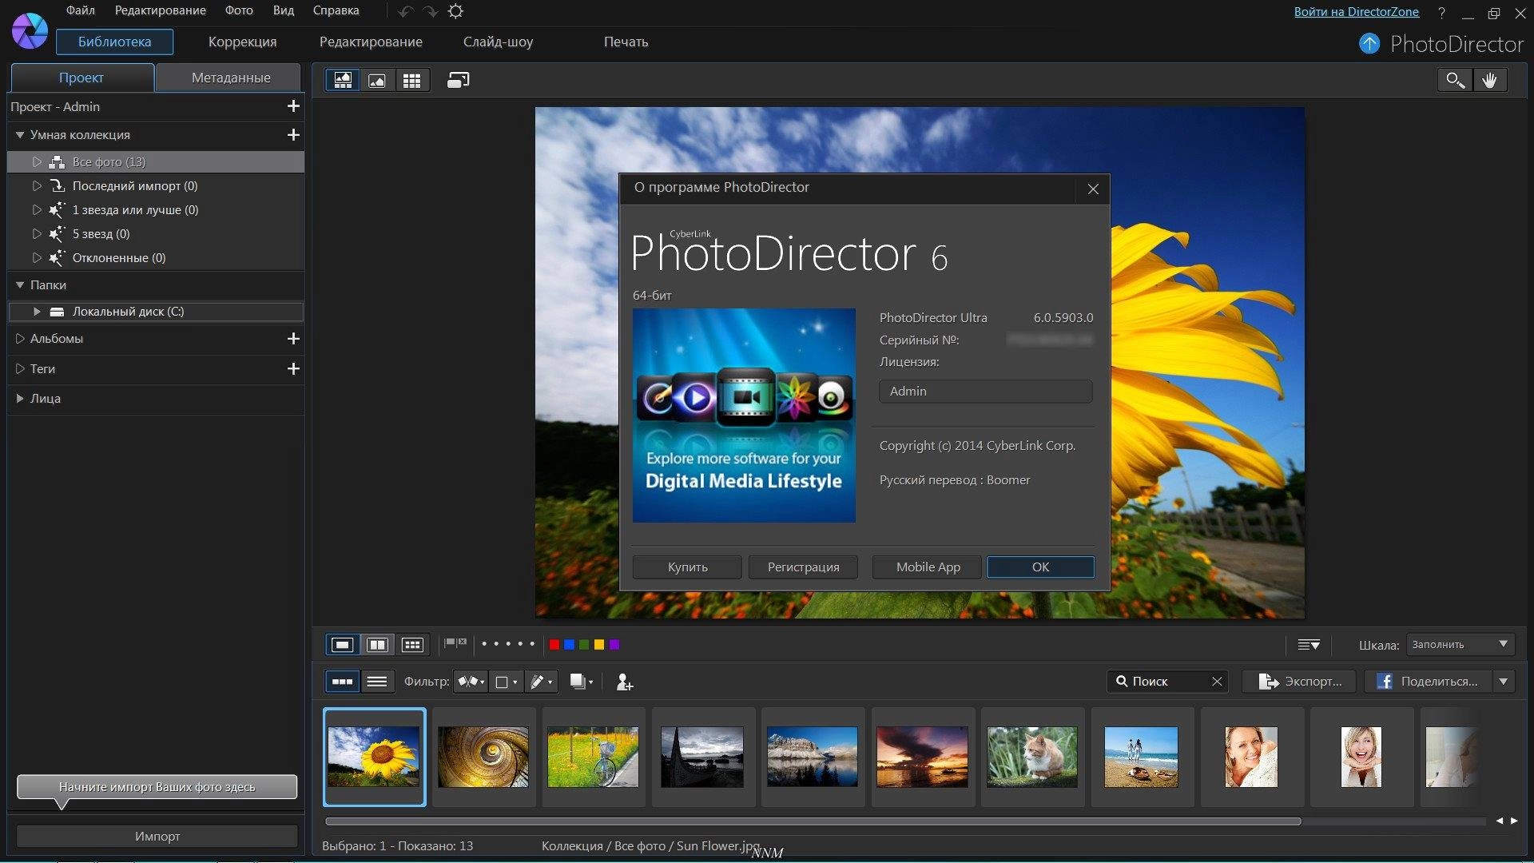Click the Импорт button
Screen dimensions: 1534x863
157,836
